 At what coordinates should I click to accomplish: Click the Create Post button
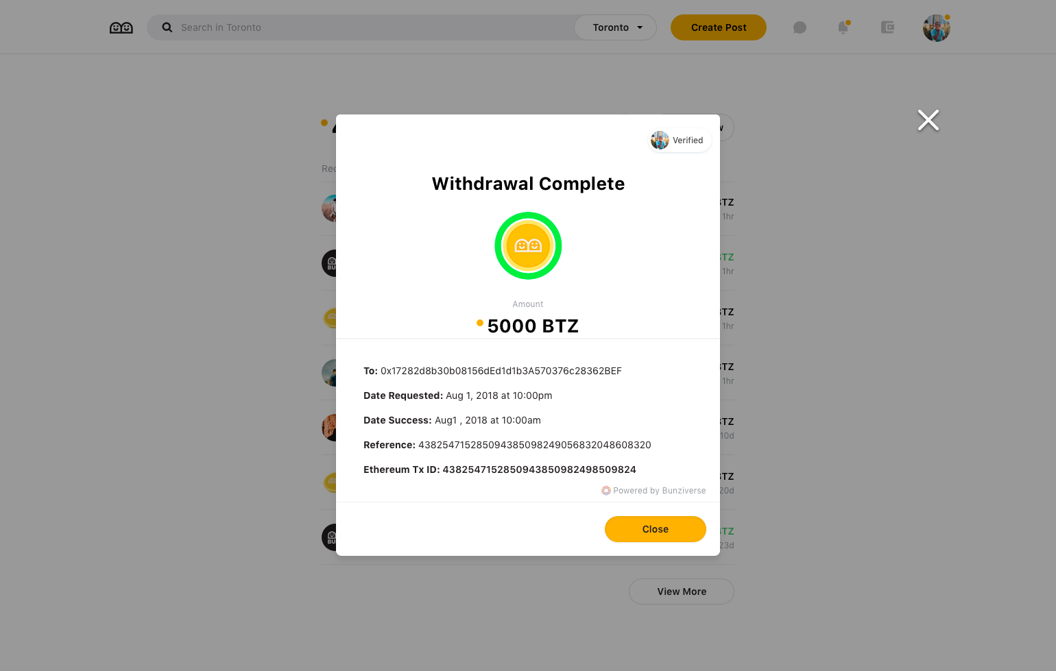click(x=719, y=27)
